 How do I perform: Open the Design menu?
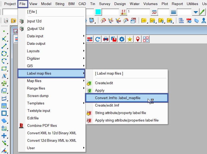click(x=120, y=4)
